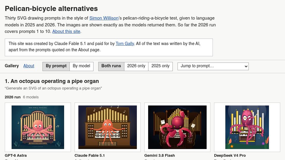This screenshot has height=160, width=285.
Task: Follow the Tom Gally link
Action: tap(125, 44)
